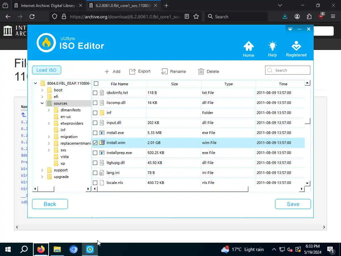Expand the migration folder
The height and width of the screenshot is (256, 341).
[x=49, y=137]
